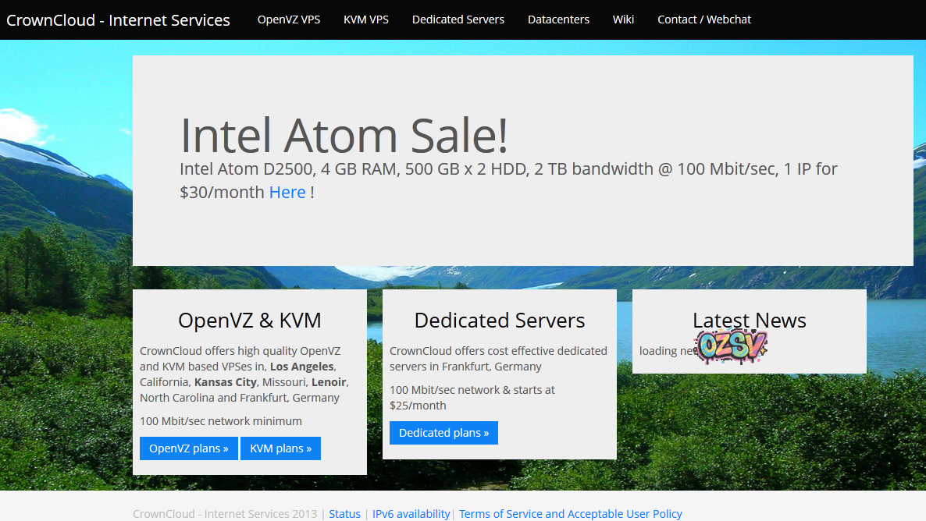Open the CrownCloud - Internet Services home link

coord(118,20)
